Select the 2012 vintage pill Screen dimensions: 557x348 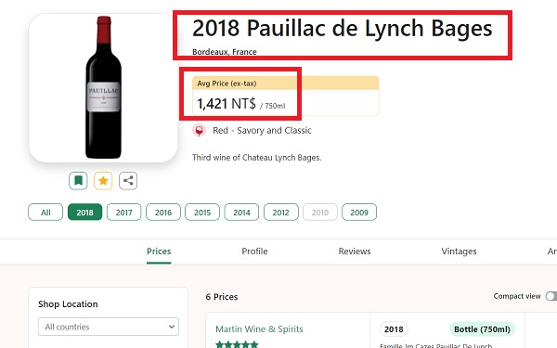[281, 213]
